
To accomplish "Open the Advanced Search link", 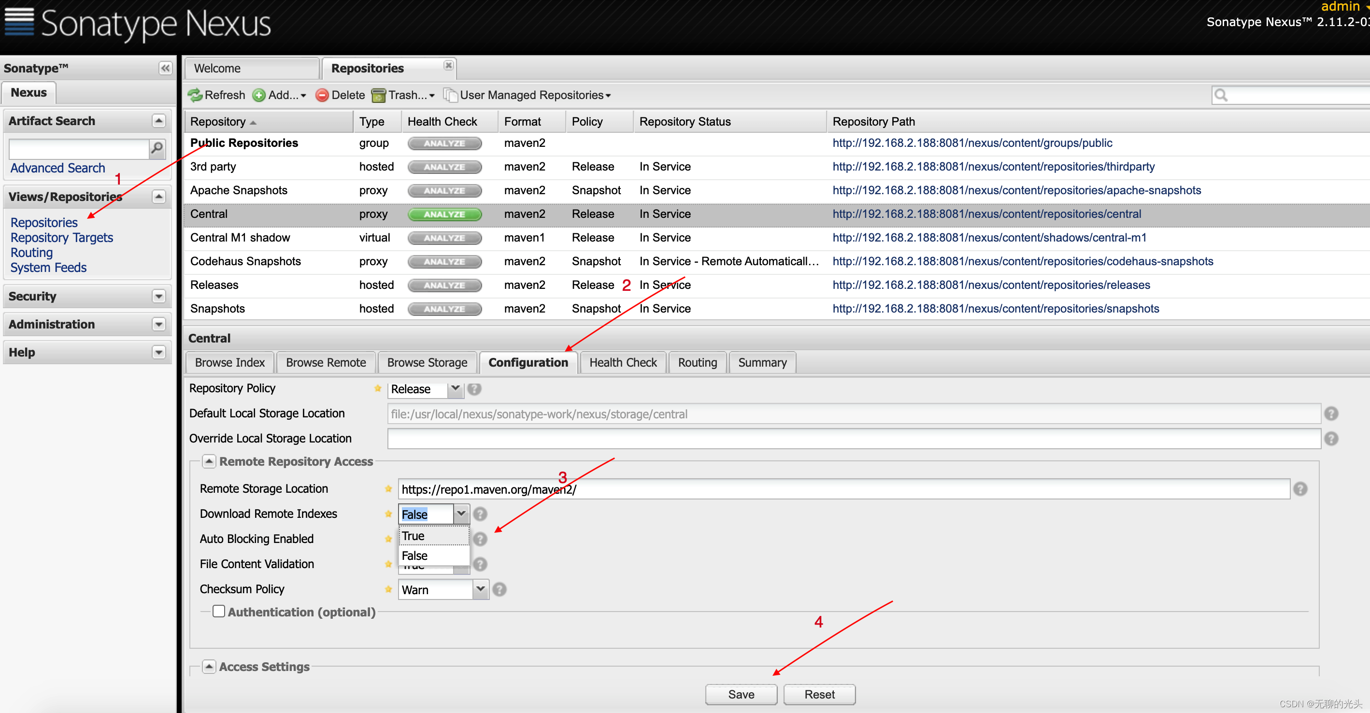I will [58, 168].
